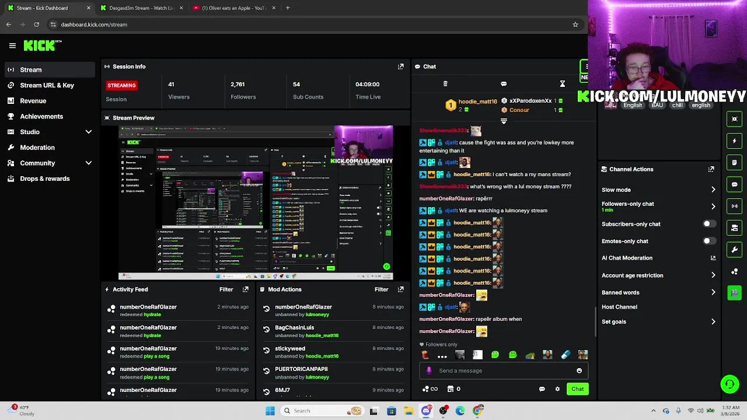Pop out the Session Info panel
Image resolution: width=747 pixels, height=420 pixels.
[x=400, y=66]
